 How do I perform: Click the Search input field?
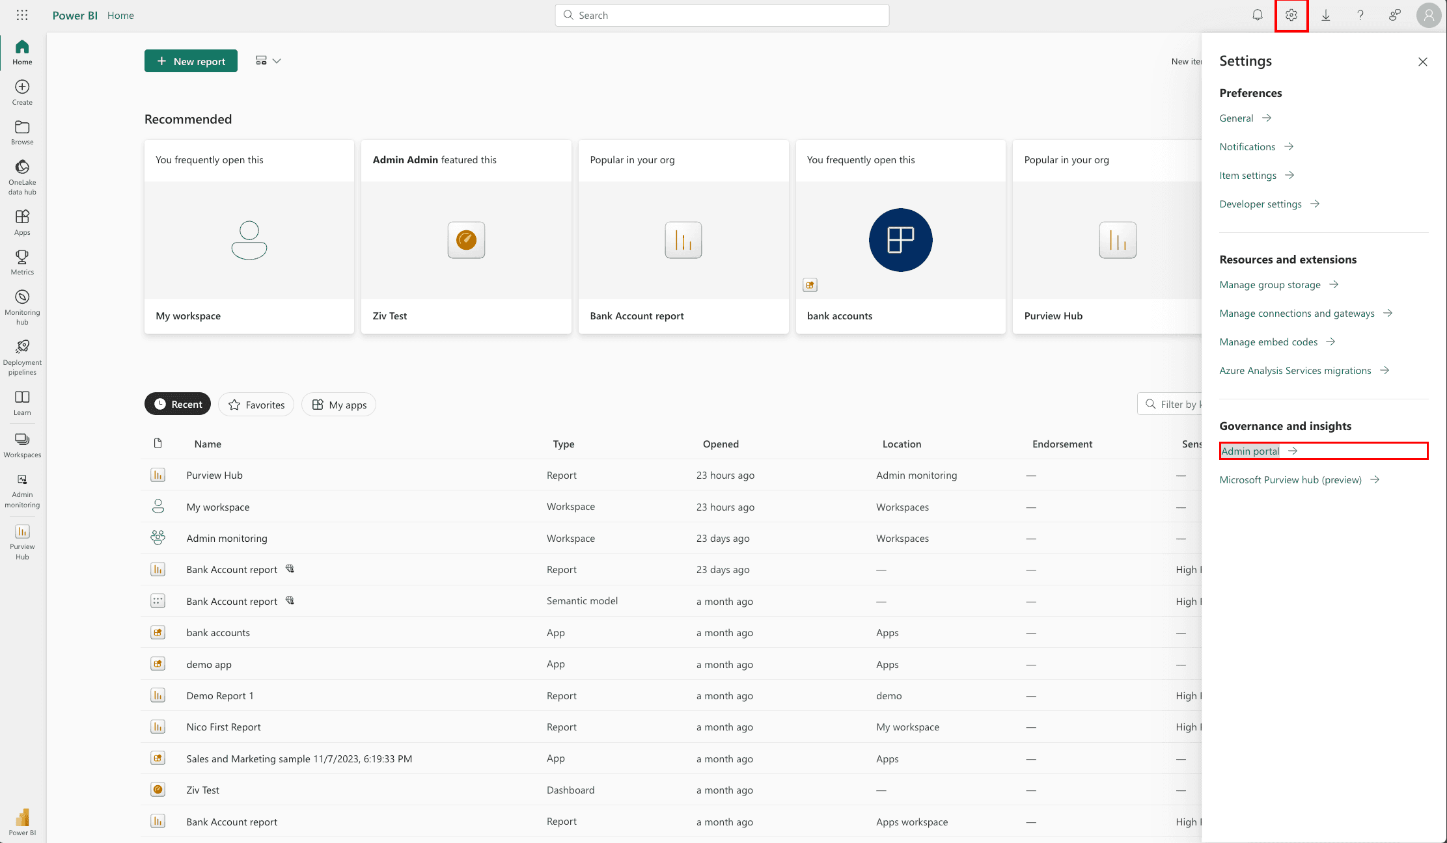pyautogui.click(x=722, y=15)
